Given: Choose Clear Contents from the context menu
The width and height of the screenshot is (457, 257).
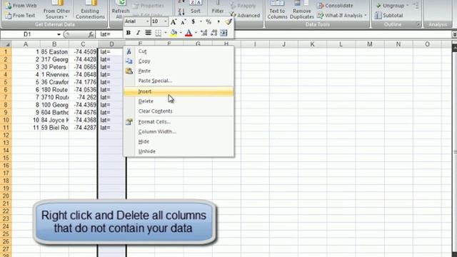Looking at the screenshot, I should click(x=179, y=111).
